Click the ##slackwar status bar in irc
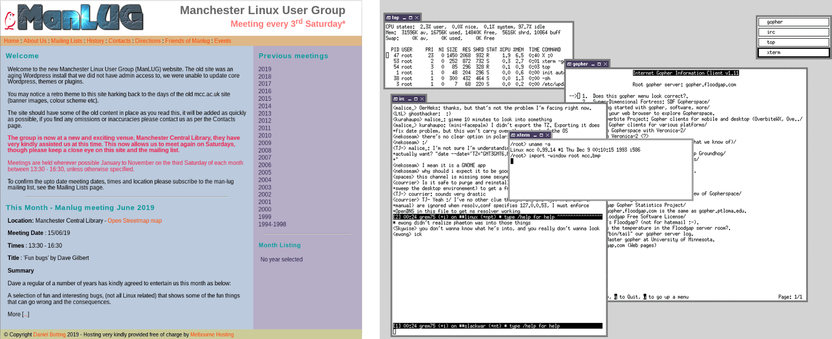The height and width of the screenshot is (339, 832). pyautogui.click(x=498, y=326)
